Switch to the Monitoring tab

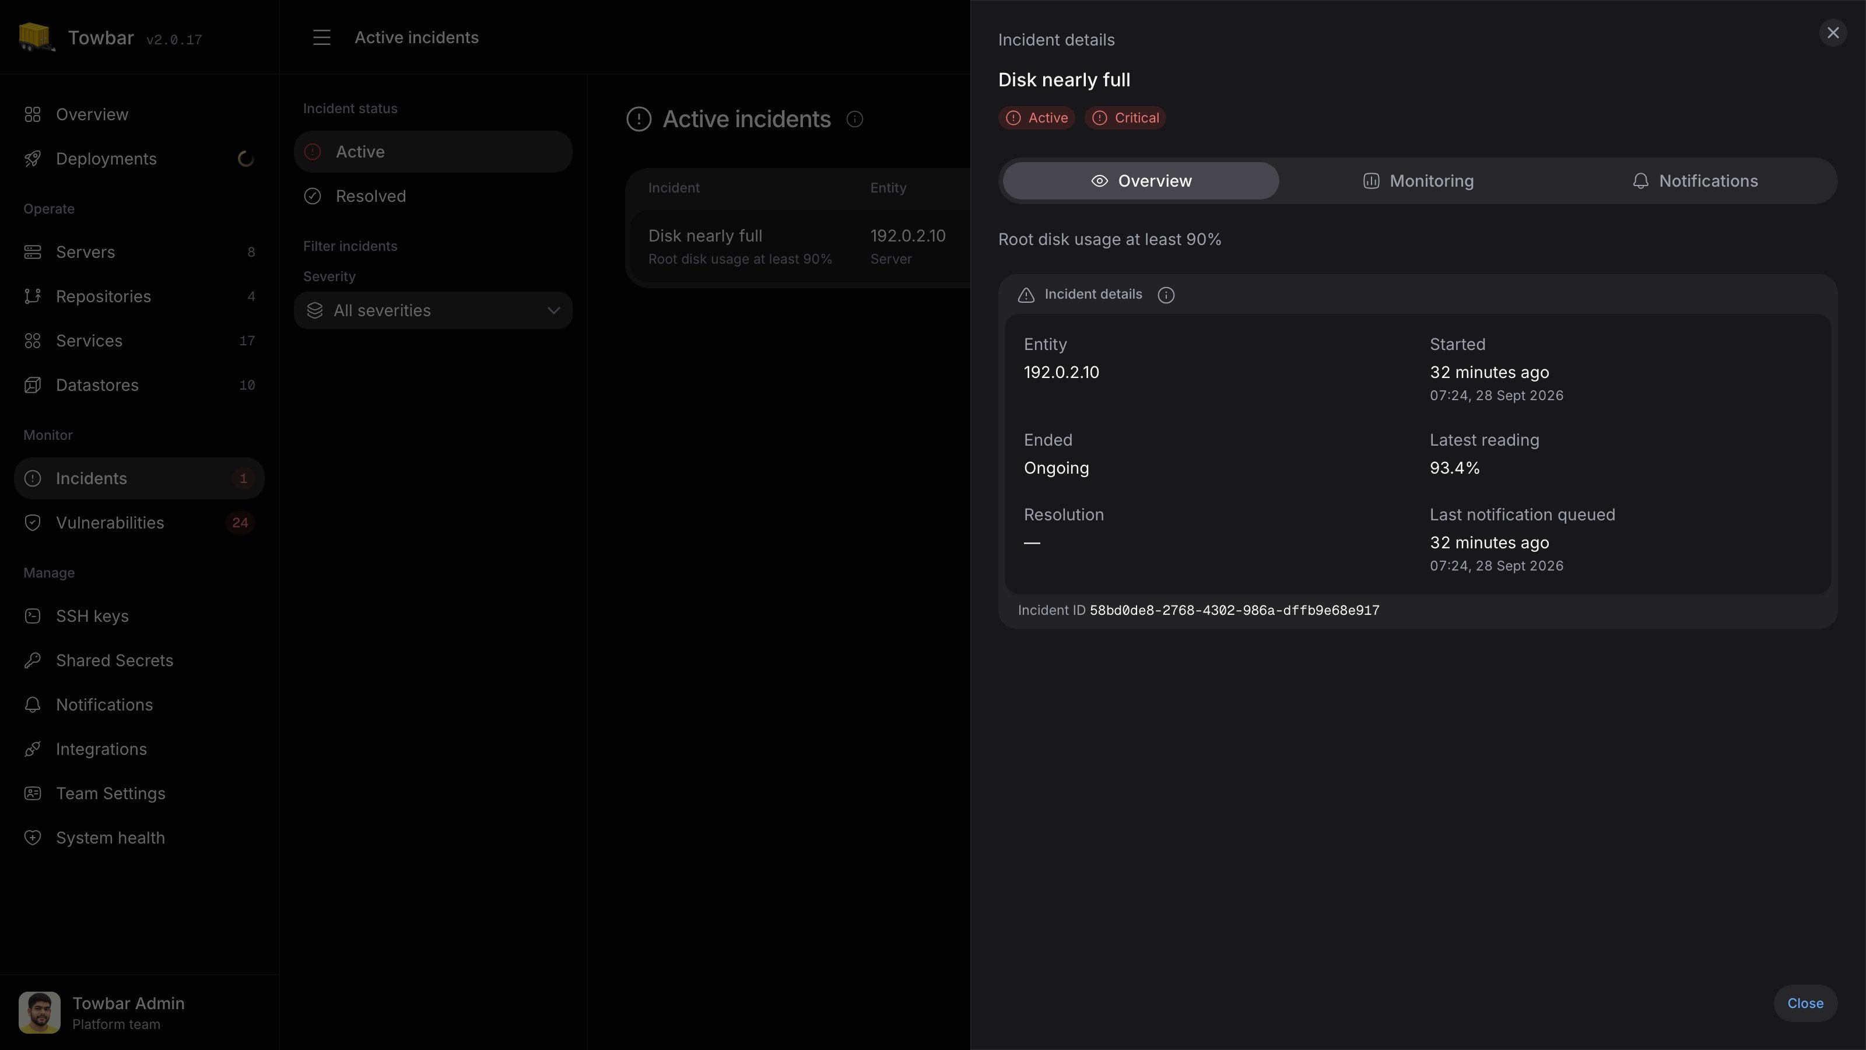click(1418, 180)
